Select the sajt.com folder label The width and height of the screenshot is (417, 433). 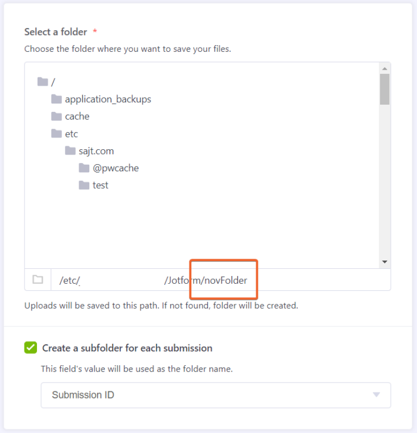(96, 150)
